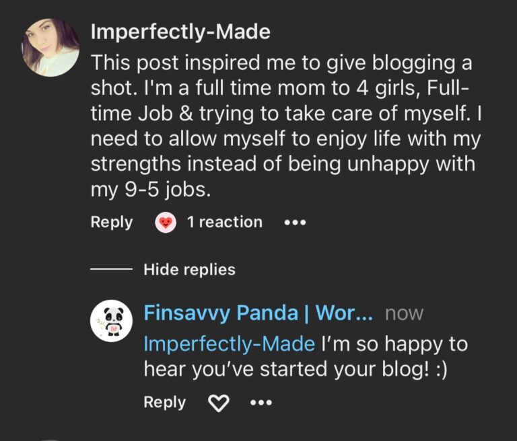
Task: Open Imperfectly-Made's profile photo
Action: tap(50, 47)
